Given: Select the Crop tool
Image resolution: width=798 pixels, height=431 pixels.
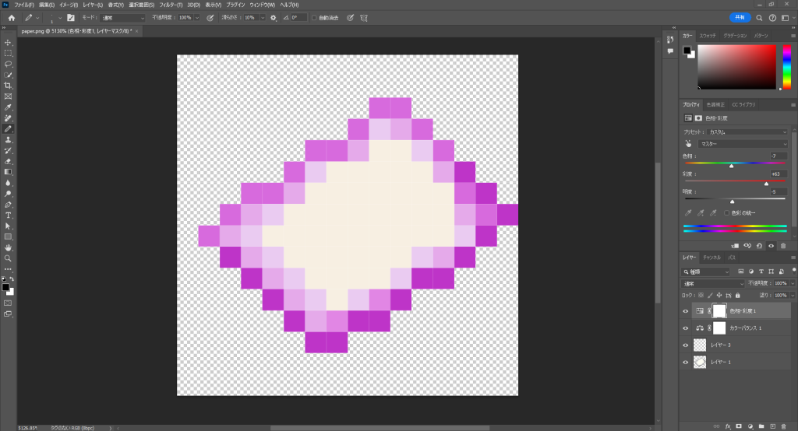Looking at the screenshot, I should coord(8,86).
